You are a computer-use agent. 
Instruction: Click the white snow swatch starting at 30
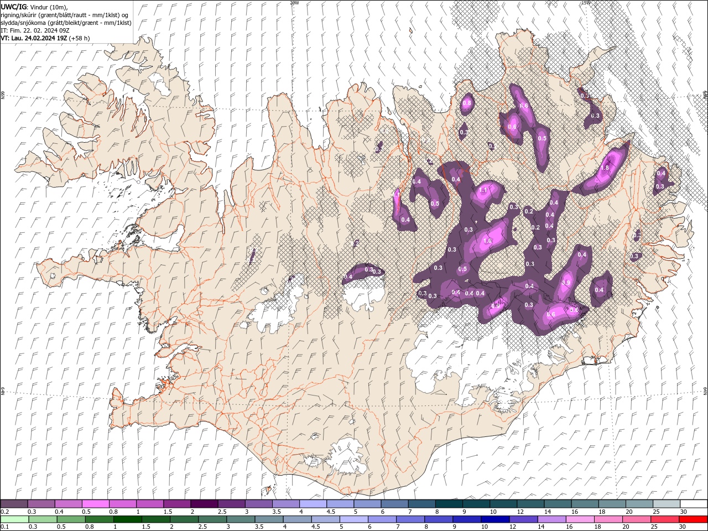point(693,504)
